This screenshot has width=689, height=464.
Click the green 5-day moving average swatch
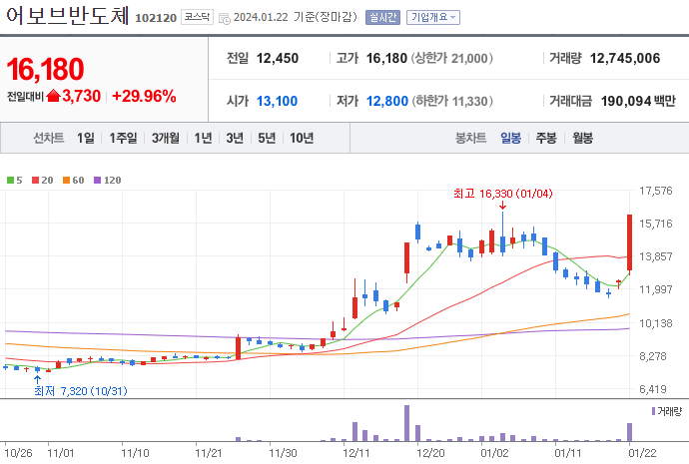(11, 180)
